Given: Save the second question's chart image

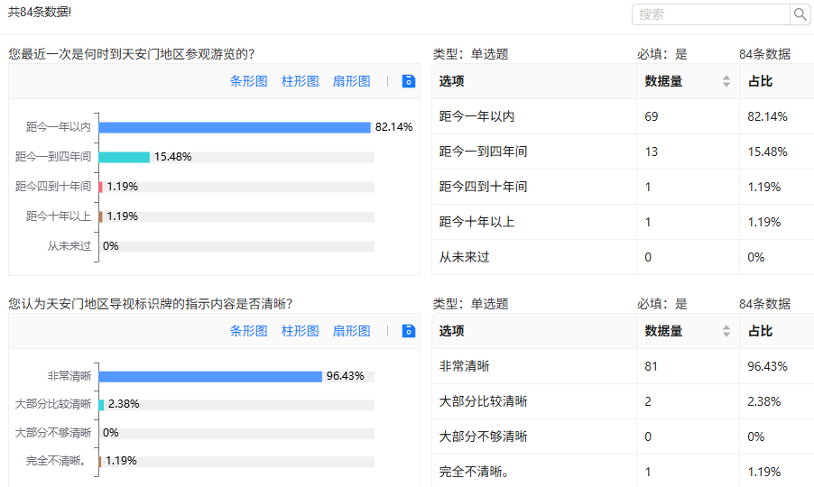Looking at the screenshot, I should click(408, 331).
